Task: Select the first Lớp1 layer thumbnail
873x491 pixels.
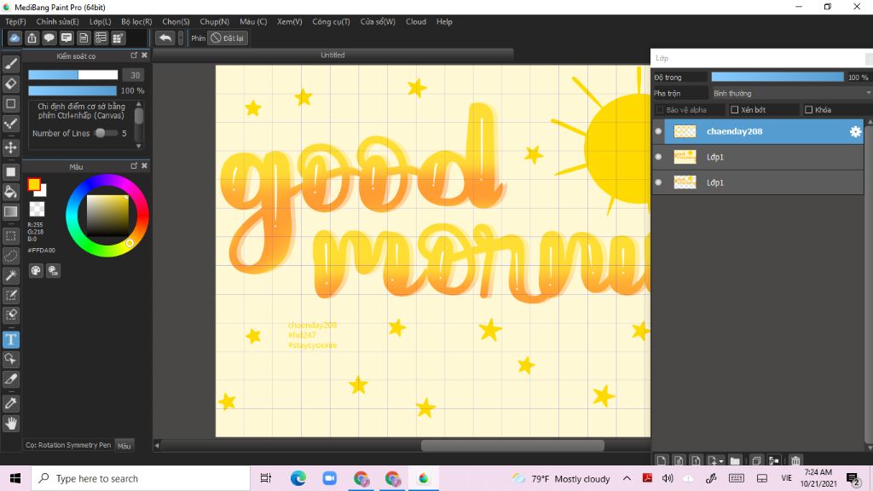Action: [685, 157]
